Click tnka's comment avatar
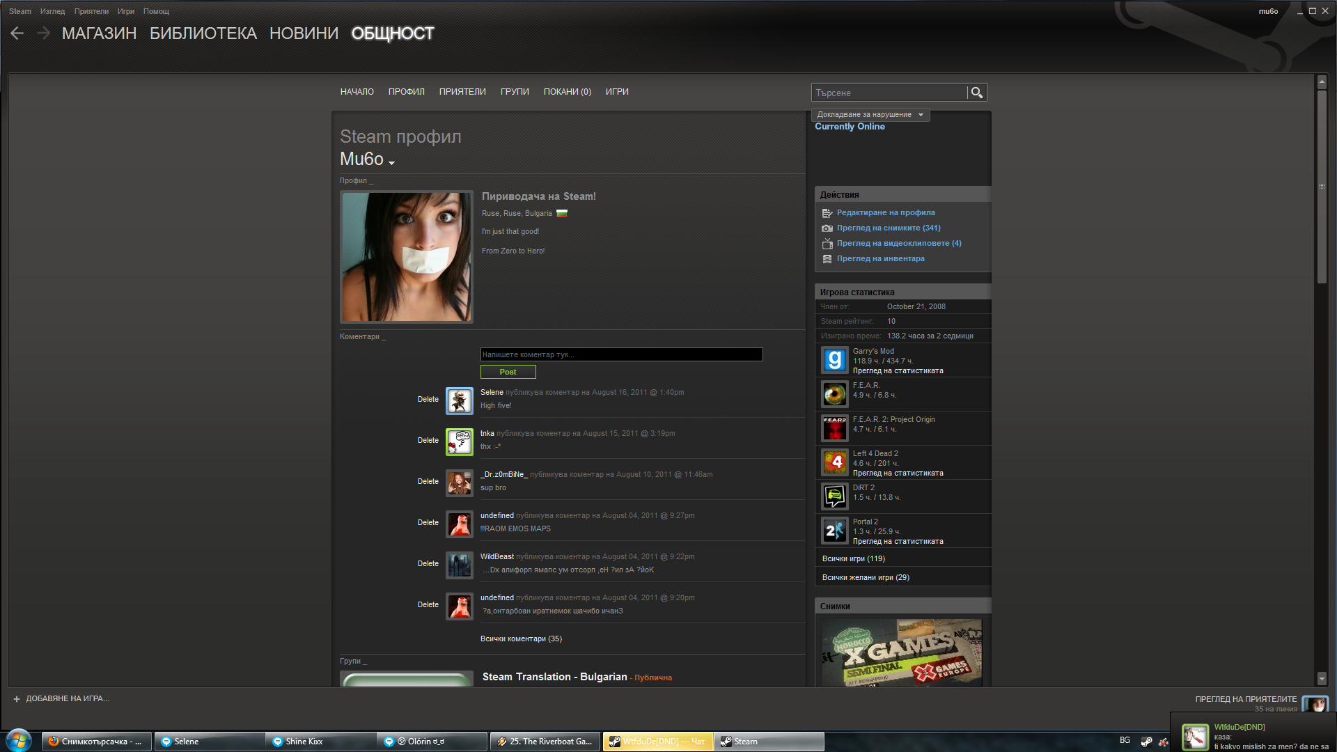The width and height of the screenshot is (1337, 752). 460,442
